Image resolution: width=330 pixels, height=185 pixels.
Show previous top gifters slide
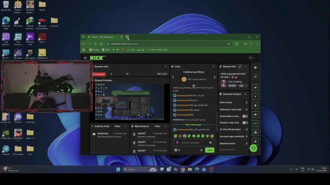point(173,77)
